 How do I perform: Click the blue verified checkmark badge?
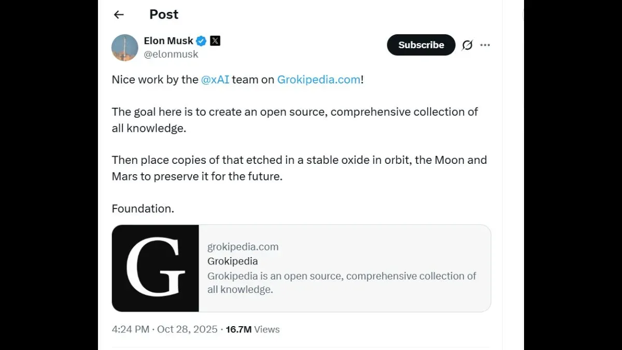tap(201, 41)
